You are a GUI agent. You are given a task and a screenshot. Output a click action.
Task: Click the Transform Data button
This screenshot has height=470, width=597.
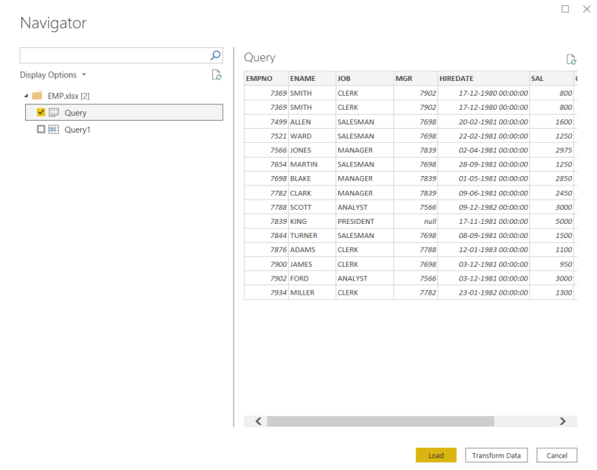point(496,455)
